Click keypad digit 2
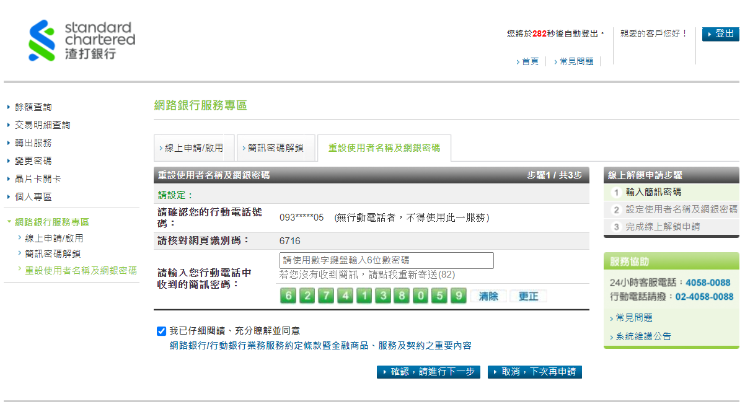Image resolution: width=745 pixels, height=417 pixels. click(x=307, y=296)
